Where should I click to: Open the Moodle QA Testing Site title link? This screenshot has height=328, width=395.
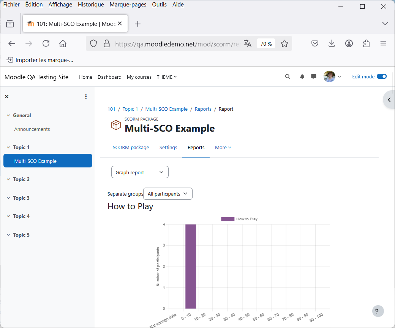36,77
